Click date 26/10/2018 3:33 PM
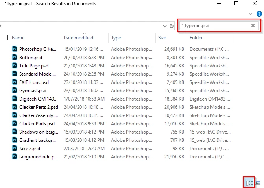The width and height of the screenshot is (264, 188). 84,57
